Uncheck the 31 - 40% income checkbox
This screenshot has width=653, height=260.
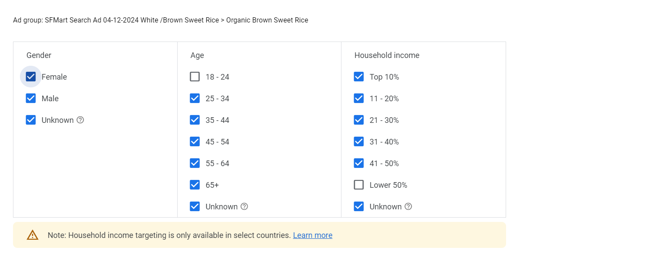pyautogui.click(x=359, y=142)
